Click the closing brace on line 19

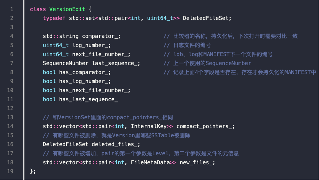point(32,171)
